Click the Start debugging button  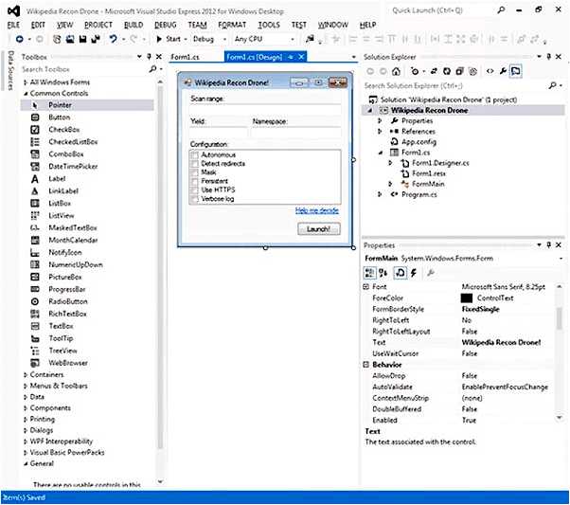[x=169, y=39]
